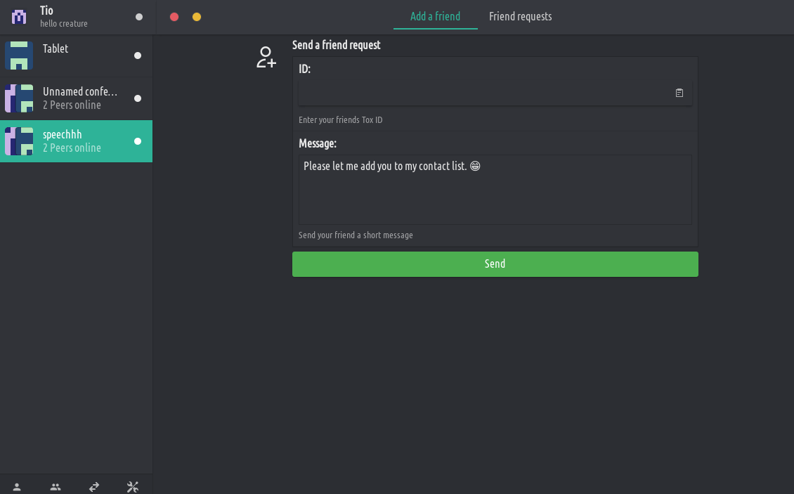Click Tio's profile avatar icon
This screenshot has width=794, height=494.
click(x=19, y=16)
